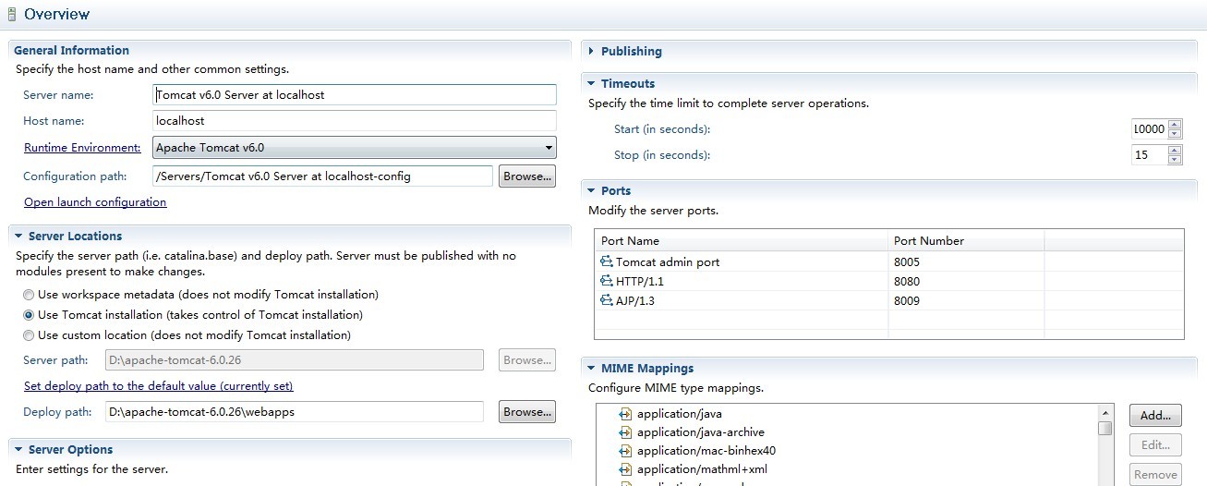Viewport: 1207px width, 486px height.
Task: Select Use Tomcat installation option
Action: click(x=30, y=315)
